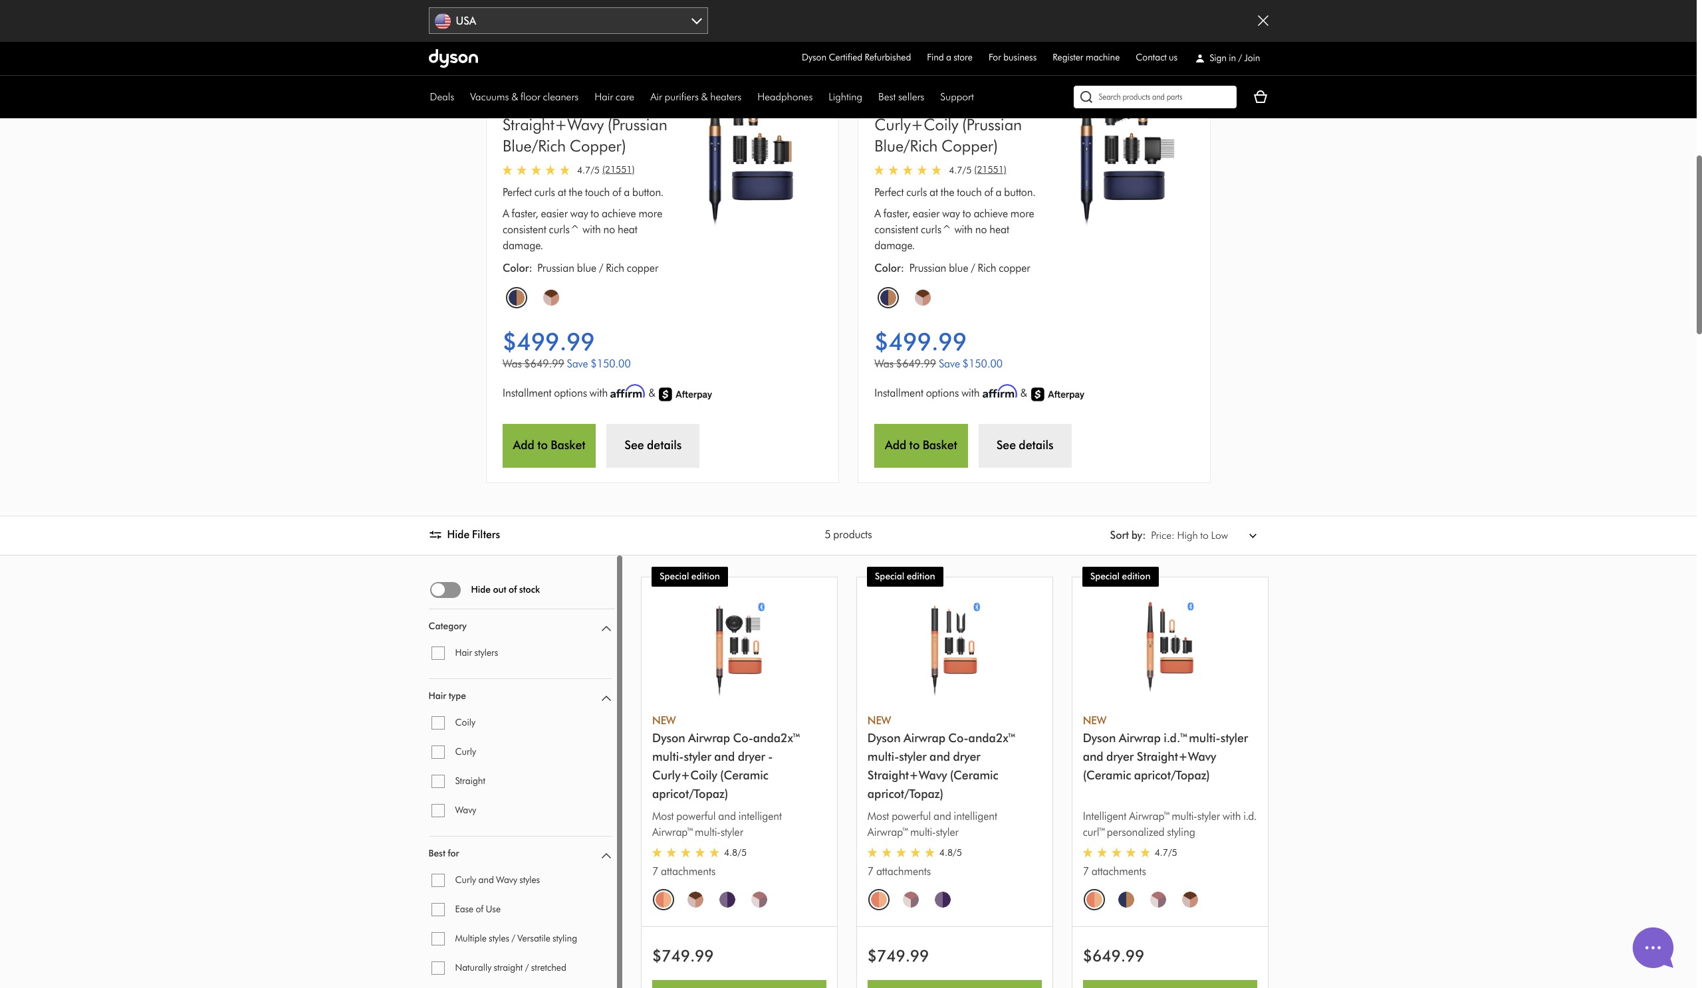
Task: Click Bluetooth icon on Co-anda2x Curly+Coily image
Action: [x=761, y=607]
